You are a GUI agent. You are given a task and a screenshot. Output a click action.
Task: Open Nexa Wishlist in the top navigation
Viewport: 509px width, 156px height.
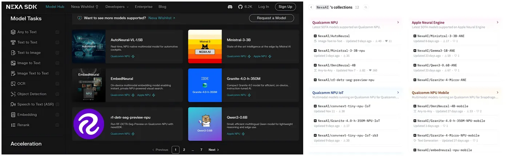coord(85,7)
